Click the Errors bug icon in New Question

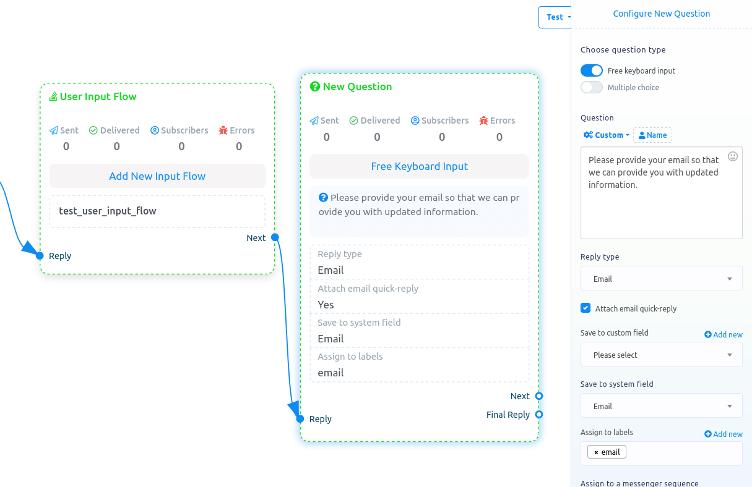(x=483, y=121)
